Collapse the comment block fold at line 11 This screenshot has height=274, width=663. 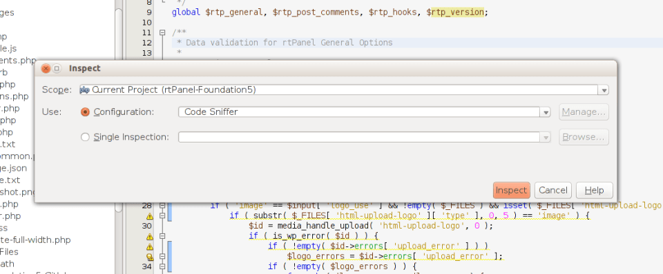pyautogui.click(x=162, y=32)
